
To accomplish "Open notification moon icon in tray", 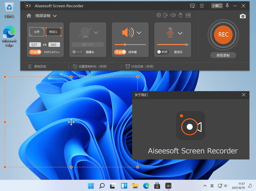I will (250, 186).
